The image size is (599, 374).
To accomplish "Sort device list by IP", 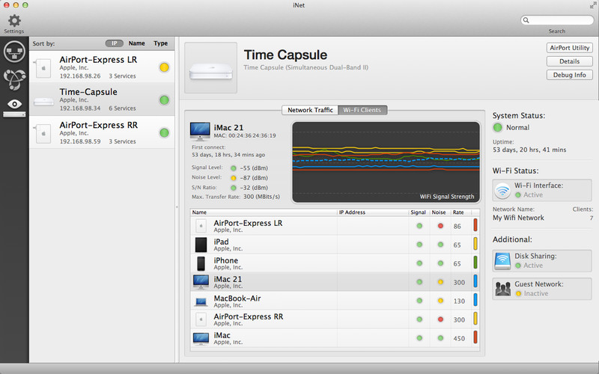I will click(x=115, y=43).
